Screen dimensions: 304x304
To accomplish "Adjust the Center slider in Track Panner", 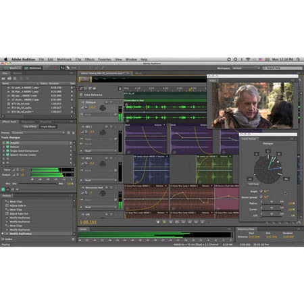I will 272,209.
